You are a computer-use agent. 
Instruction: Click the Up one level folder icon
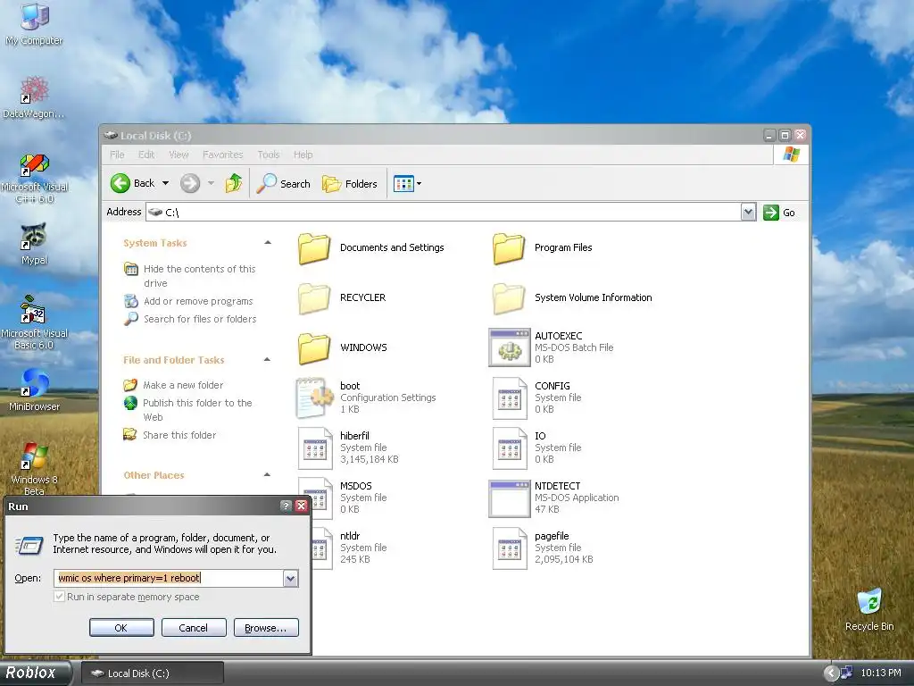pos(234,183)
